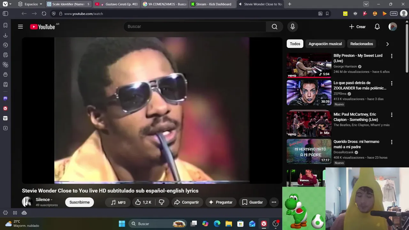Open the History panel in sidebar

5,45
